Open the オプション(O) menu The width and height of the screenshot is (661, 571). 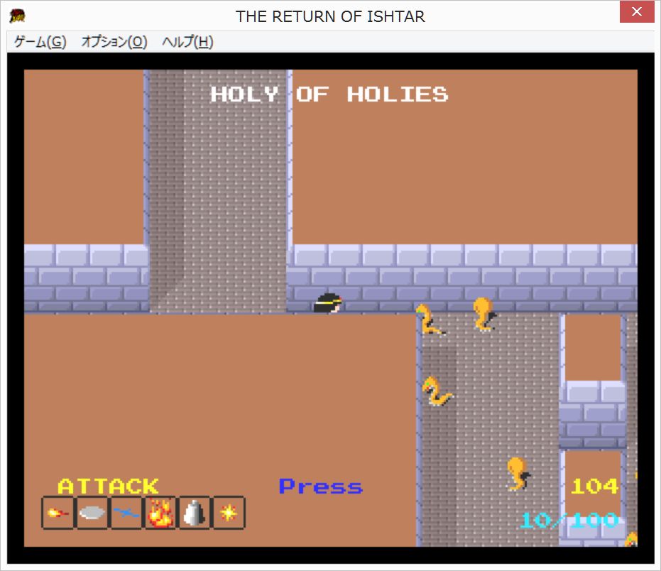coord(114,42)
